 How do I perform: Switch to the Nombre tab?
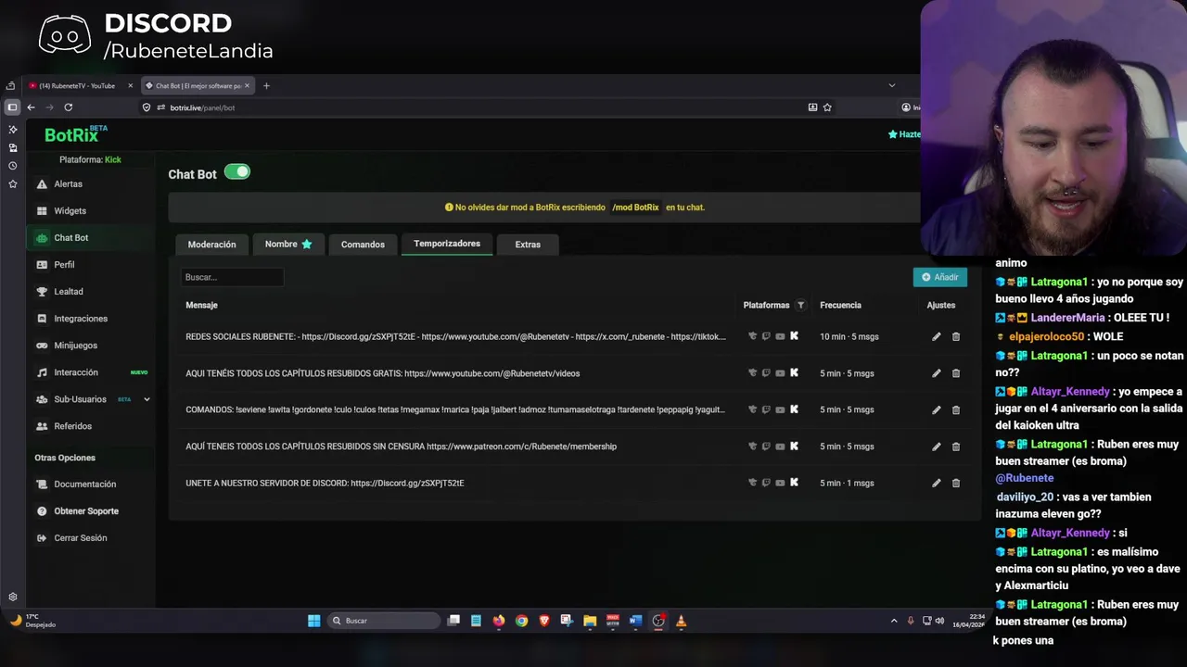(x=287, y=244)
